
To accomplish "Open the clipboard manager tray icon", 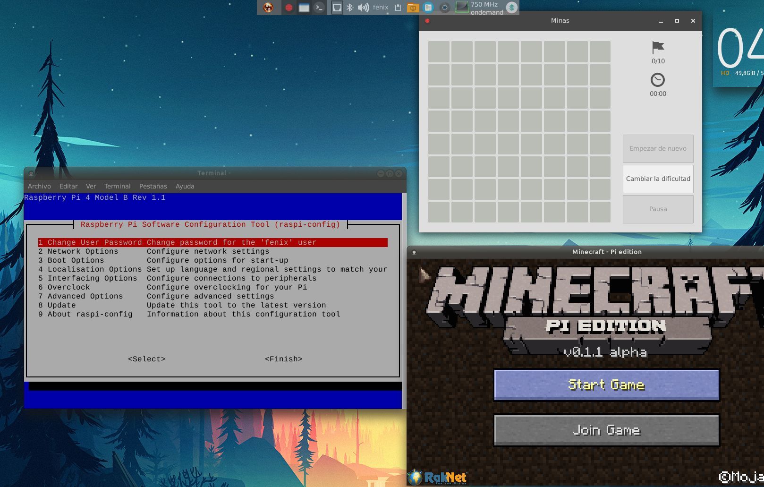I will click(x=398, y=8).
